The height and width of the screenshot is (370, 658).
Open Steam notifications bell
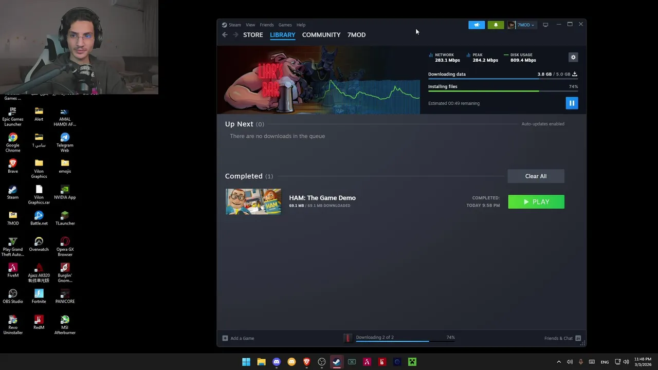(496, 25)
